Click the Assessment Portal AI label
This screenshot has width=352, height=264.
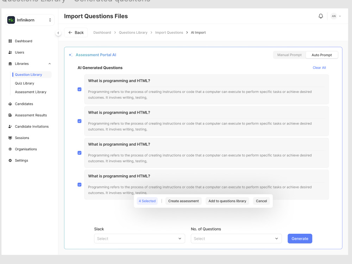point(96,55)
